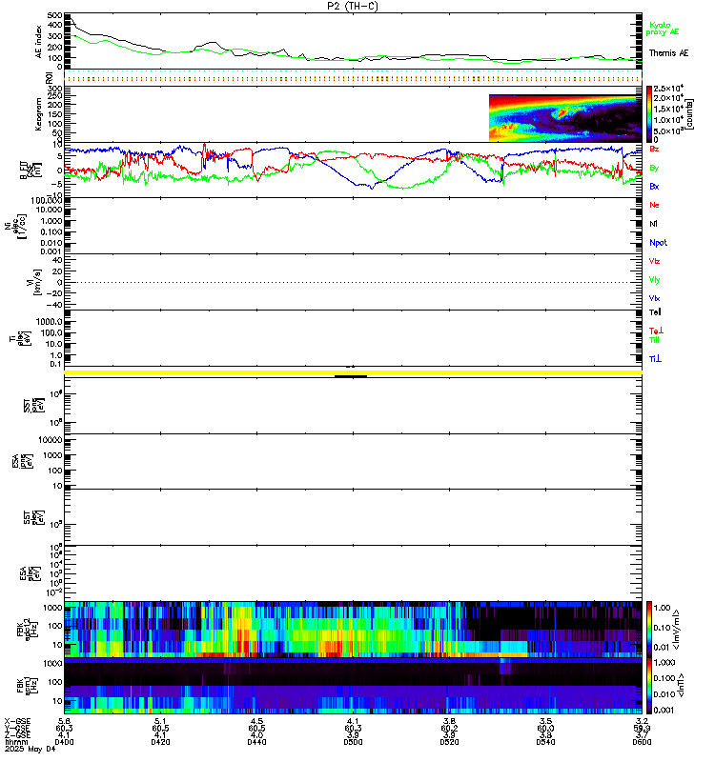715x762 pixels.
Task: Click the FBK scm1 Hz axis label
Action: (x=27, y=685)
